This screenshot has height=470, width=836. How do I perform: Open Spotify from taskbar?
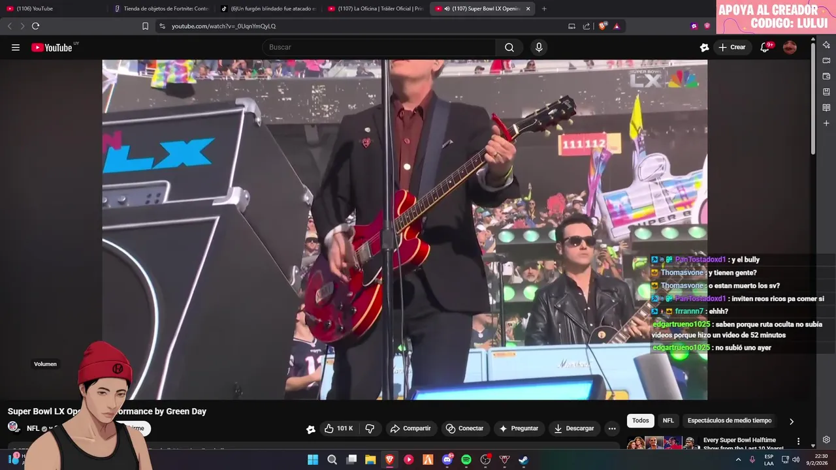click(x=466, y=460)
